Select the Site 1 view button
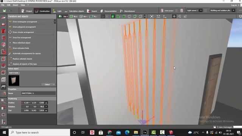The height and width of the screenshot is (136, 242). click(63, 16)
